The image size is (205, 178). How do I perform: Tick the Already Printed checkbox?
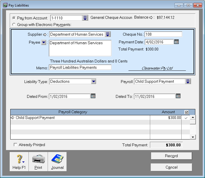click(15, 145)
